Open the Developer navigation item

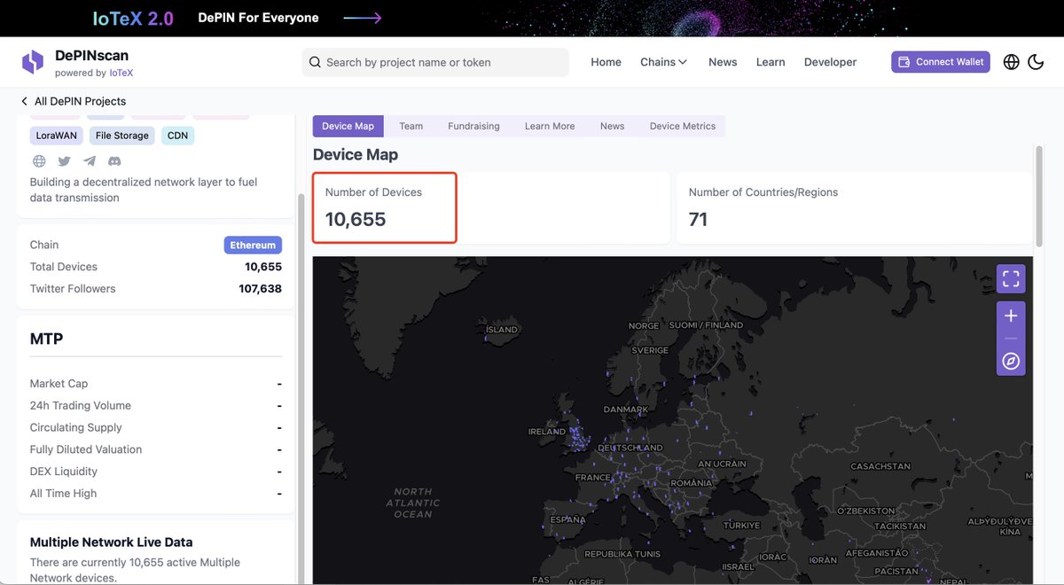pyautogui.click(x=831, y=62)
